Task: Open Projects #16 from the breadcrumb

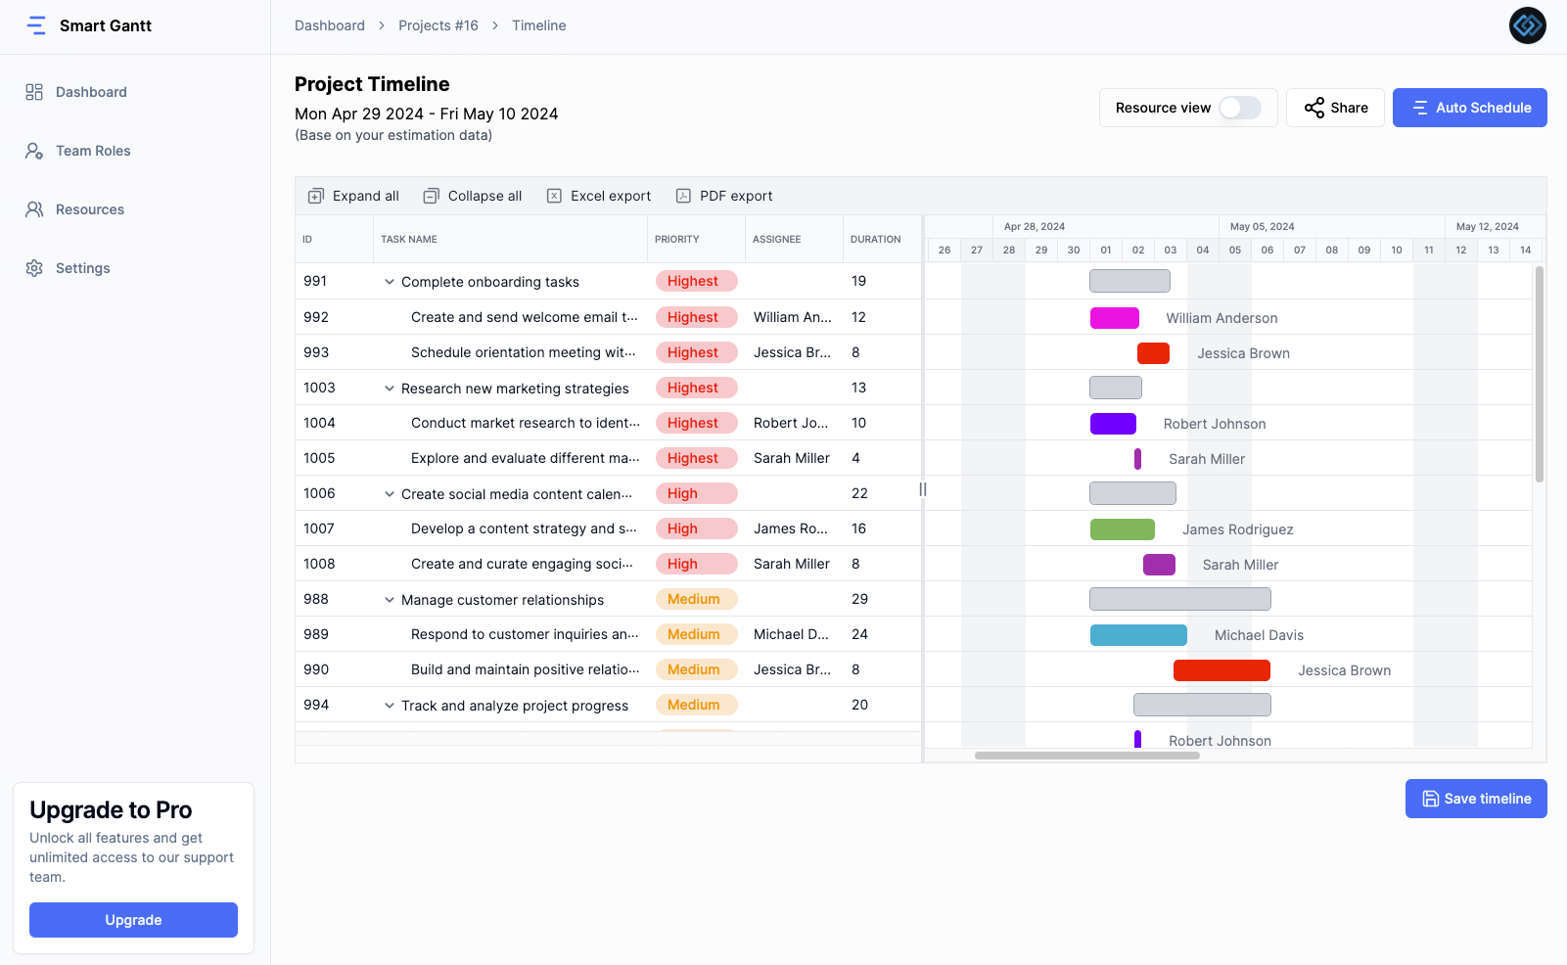Action: pos(438,25)
